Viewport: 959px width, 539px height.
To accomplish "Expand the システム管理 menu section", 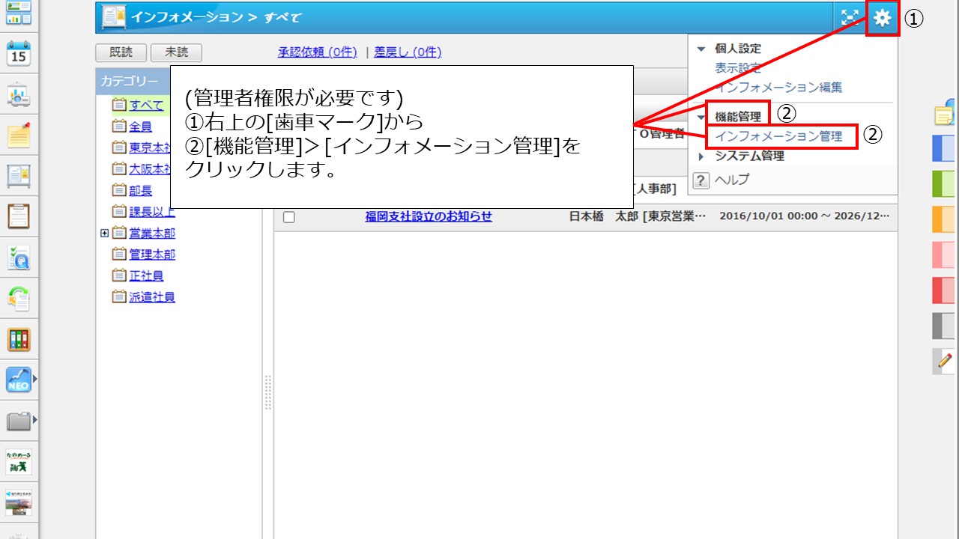I will click(701, 156).
